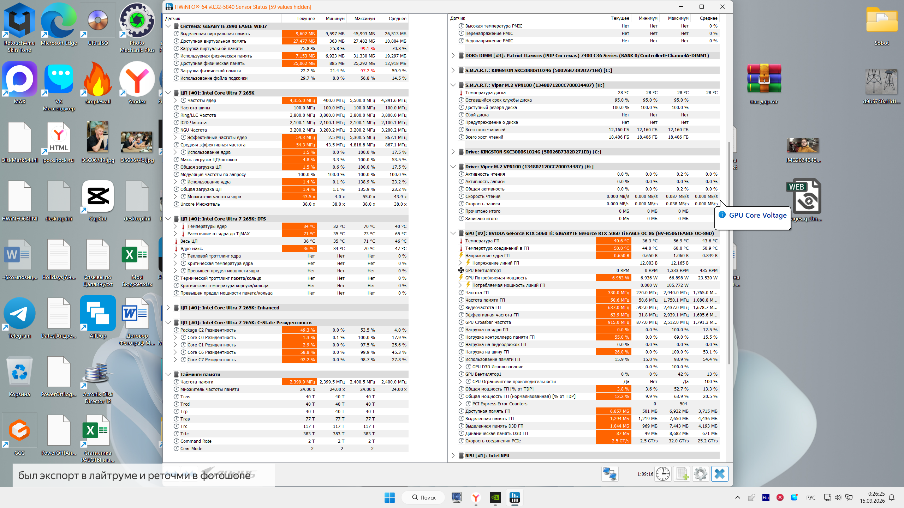Click the clock icon to reset elapsed time

[663, 474]
